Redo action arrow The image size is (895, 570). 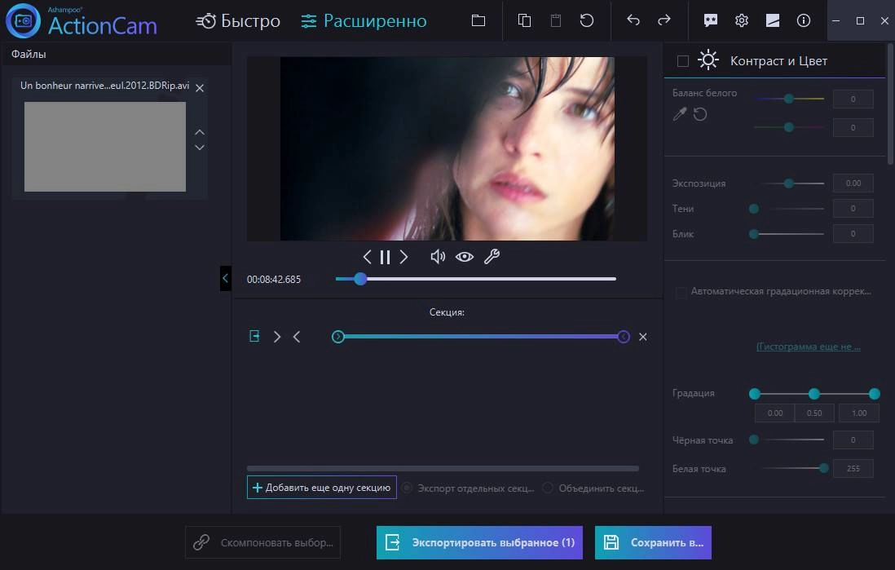click(x=664, y=20)
